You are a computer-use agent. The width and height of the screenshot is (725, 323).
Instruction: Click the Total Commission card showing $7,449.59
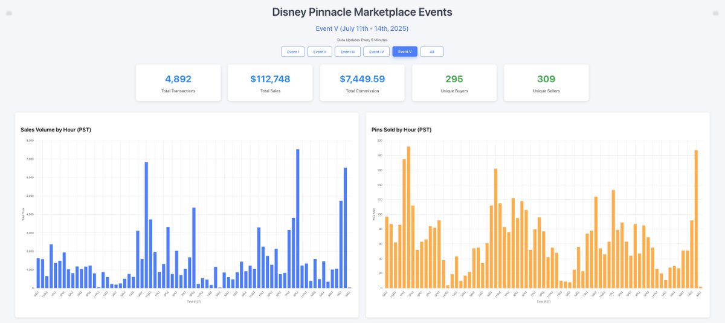point(362,83)
